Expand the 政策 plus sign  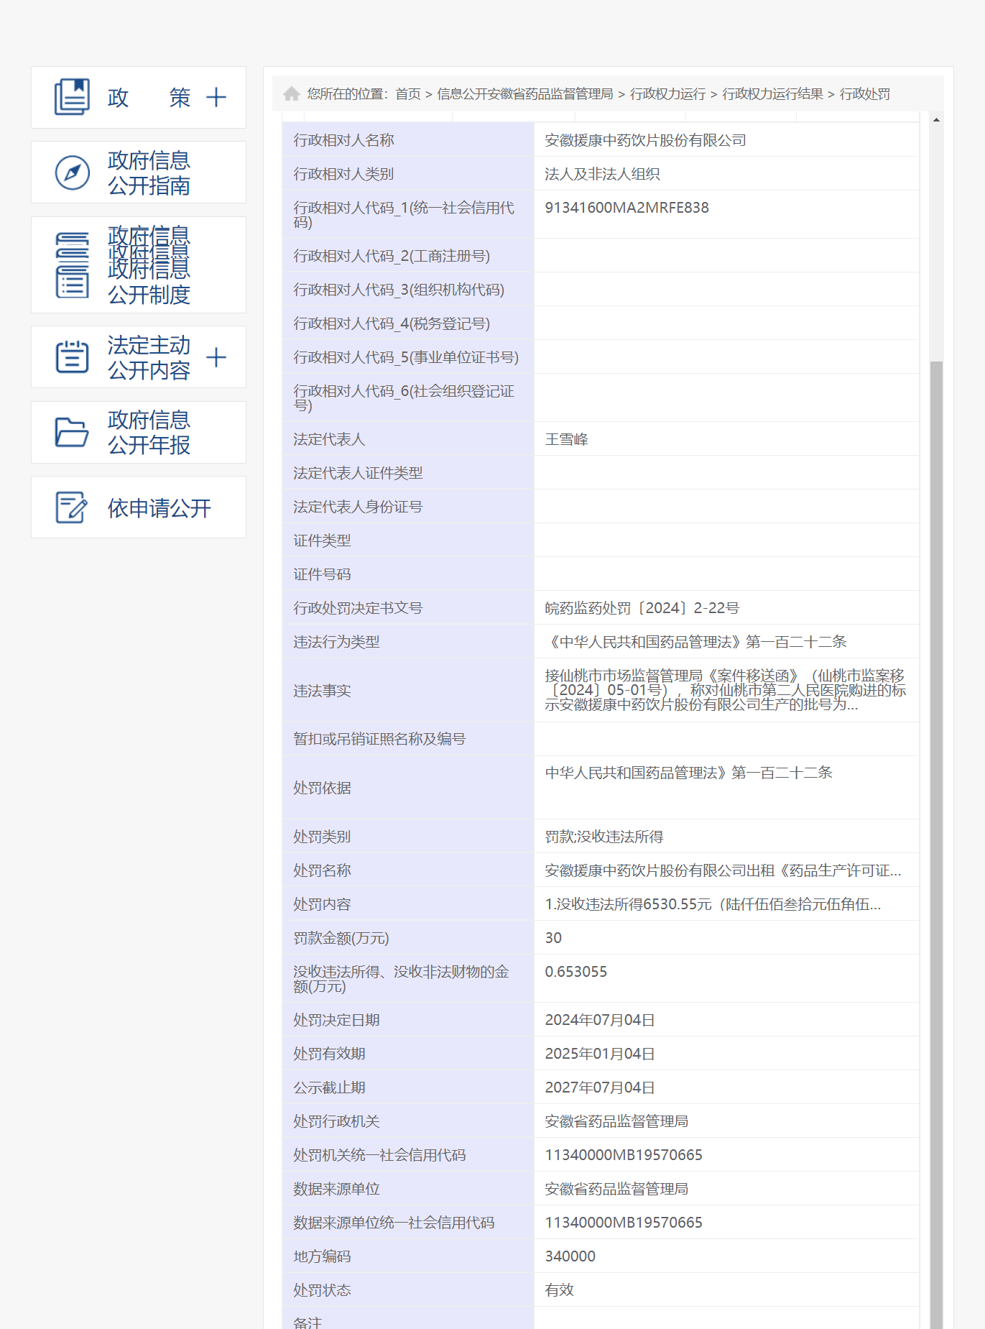[216, 97]
